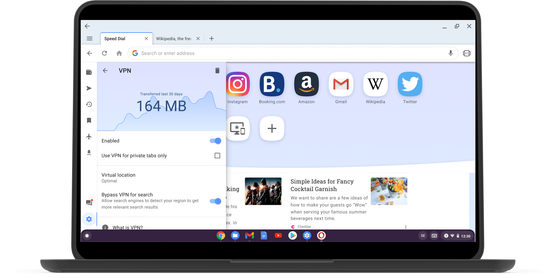Open History from the sidebar
556x278 pixels.
tap(89, 104)
